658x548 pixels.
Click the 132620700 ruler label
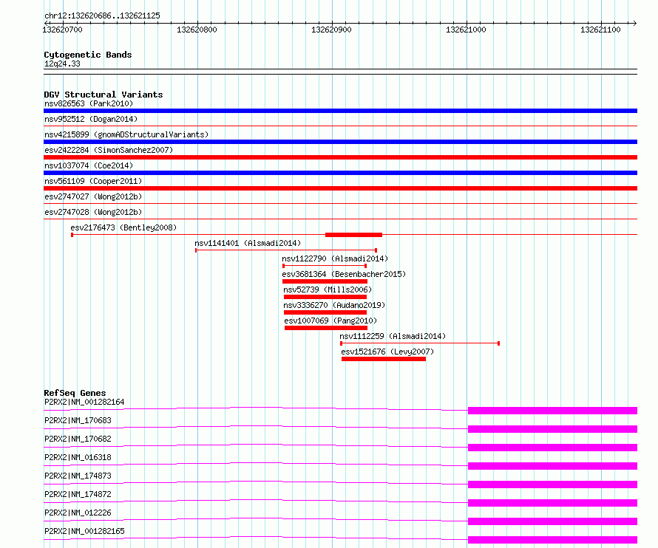click(63, 30)
